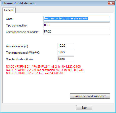Focus the Orientación de cálculo field

66,59
